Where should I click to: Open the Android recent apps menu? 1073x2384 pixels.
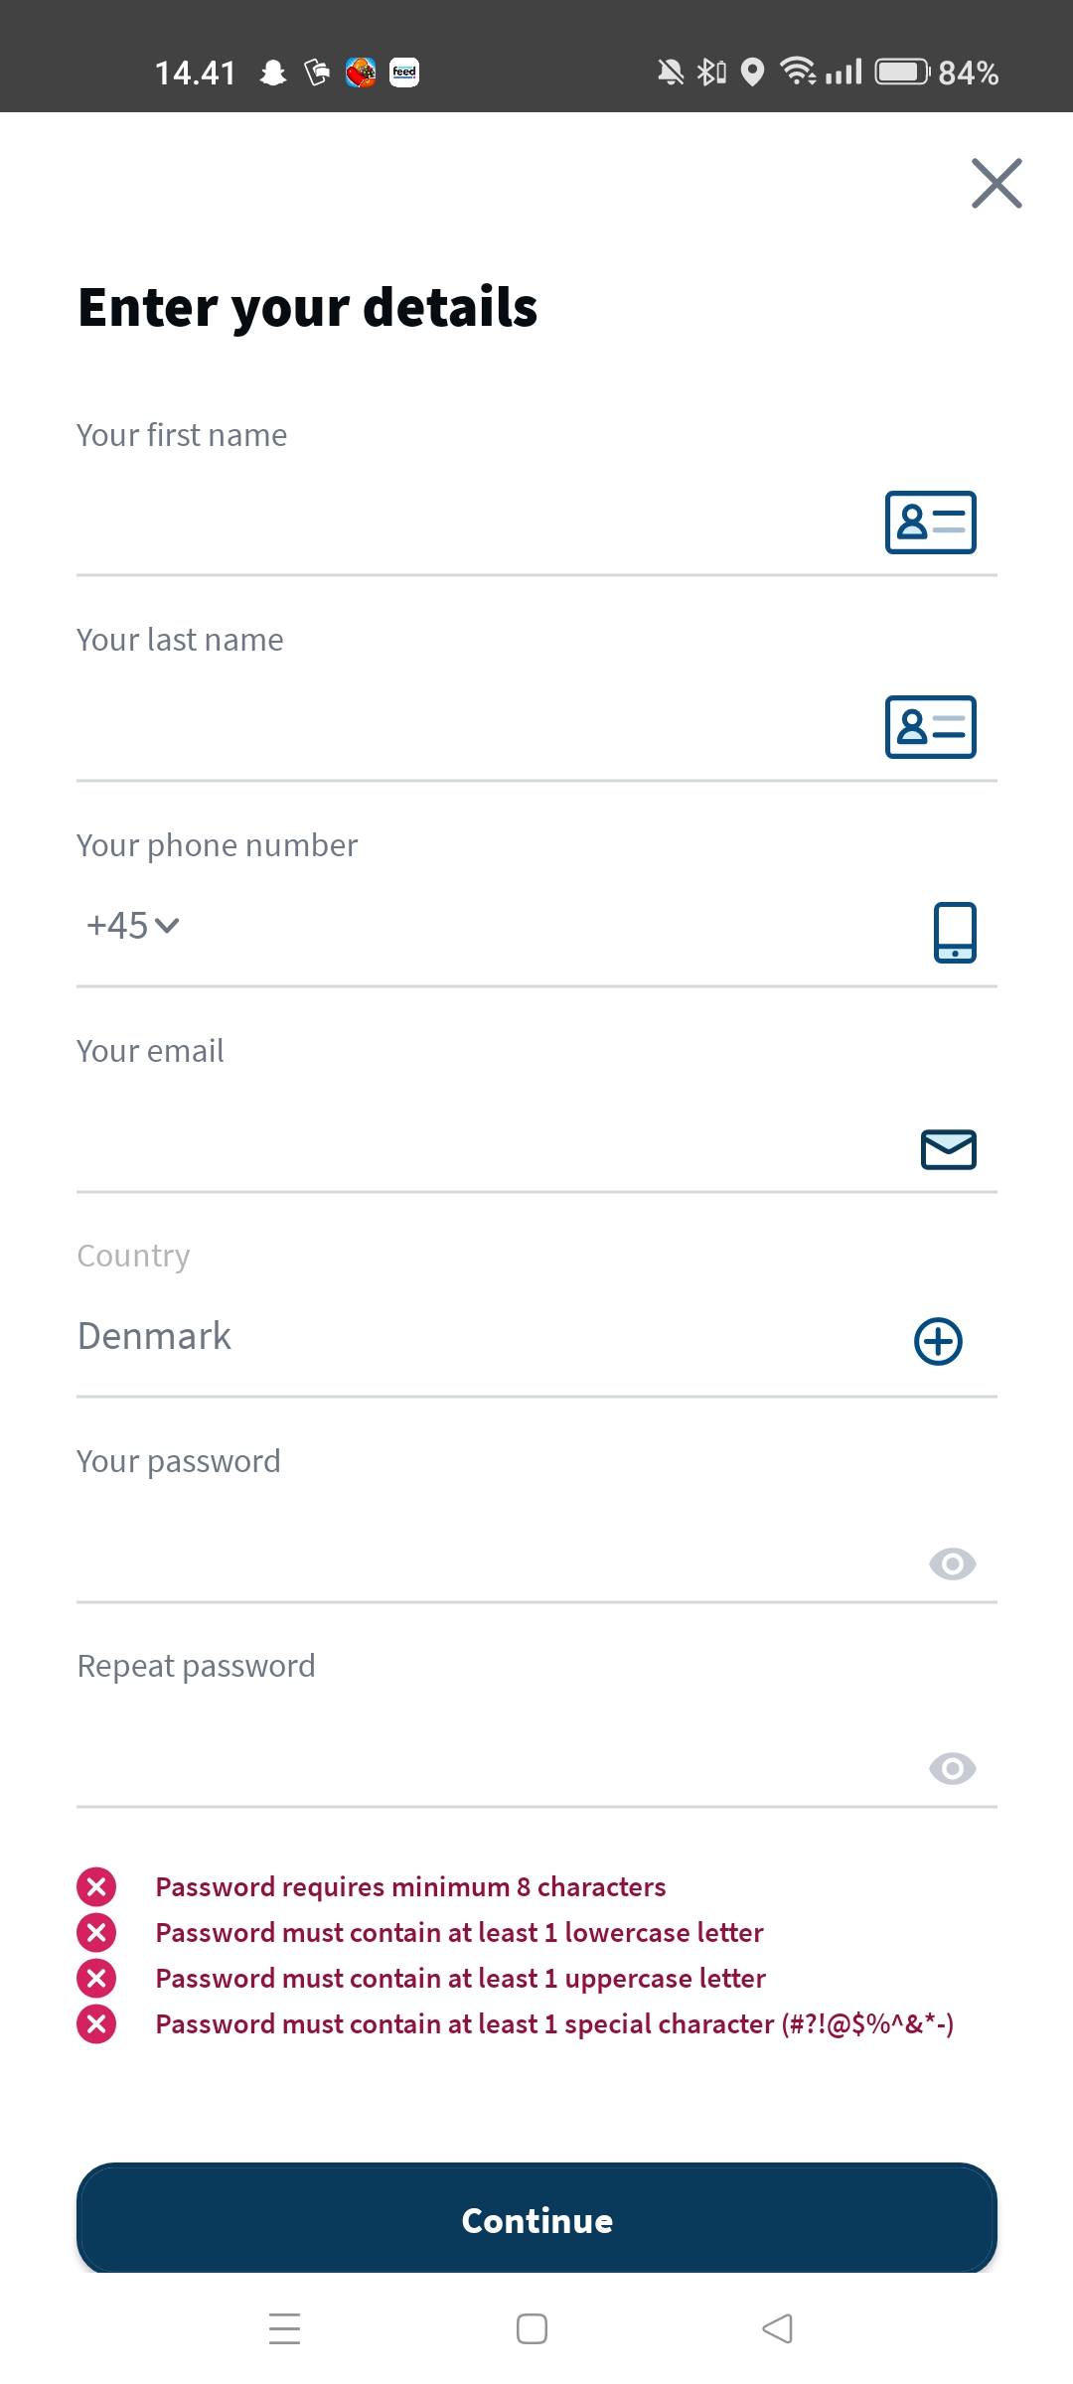tap(285, 2328)
